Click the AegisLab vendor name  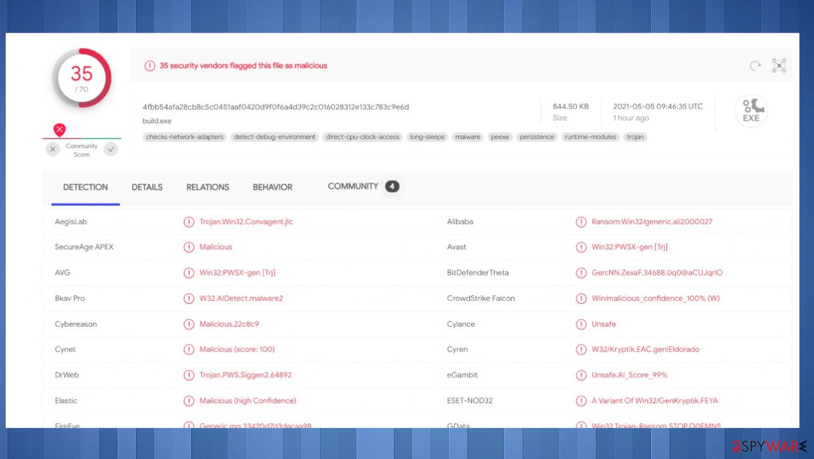pyautogui.click(x=71, y=222)
